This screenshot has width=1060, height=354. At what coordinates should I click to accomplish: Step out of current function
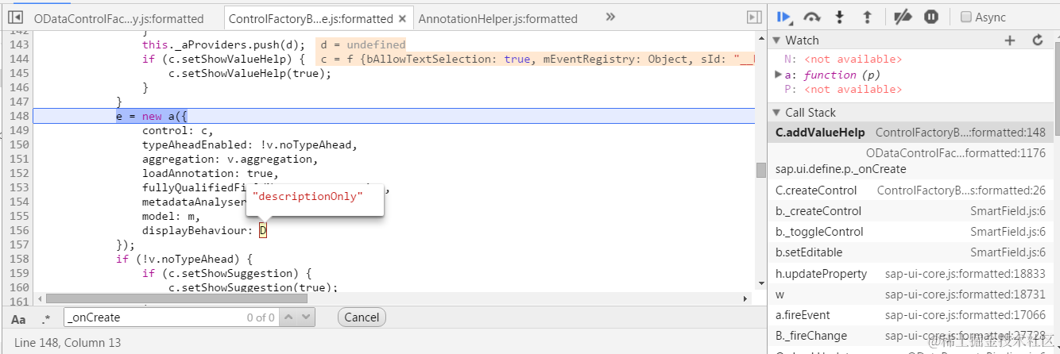coord(867,17)
